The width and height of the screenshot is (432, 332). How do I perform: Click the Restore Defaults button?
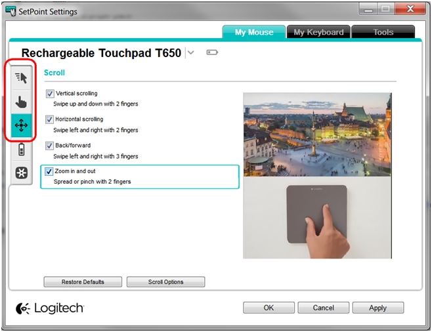click(83, 282)
